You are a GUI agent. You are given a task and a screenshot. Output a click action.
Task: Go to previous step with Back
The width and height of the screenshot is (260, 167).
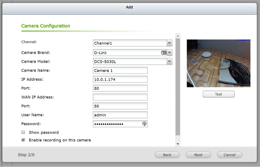pos(167,155)
